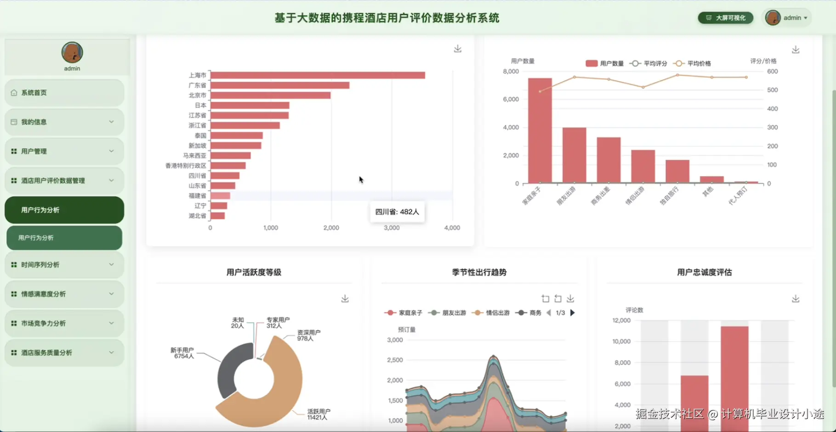Open 市场竞争力分析 in the sidebar
This screenshot has height=432, width=836.
pyautogui.click(x=64, y=323)
